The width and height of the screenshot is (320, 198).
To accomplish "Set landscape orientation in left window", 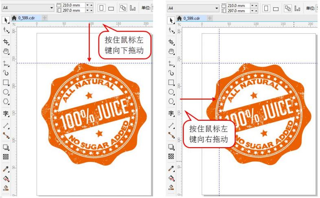I will [x=111, y=9].
